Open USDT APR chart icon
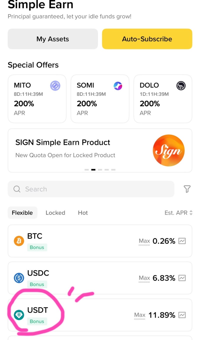The image size is (200, 340). coord(182,315)
